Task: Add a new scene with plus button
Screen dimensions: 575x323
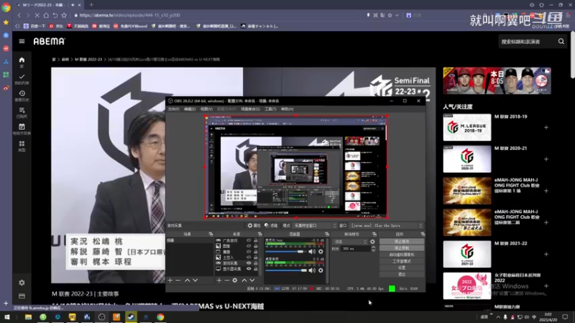Action: coord(170,280)
